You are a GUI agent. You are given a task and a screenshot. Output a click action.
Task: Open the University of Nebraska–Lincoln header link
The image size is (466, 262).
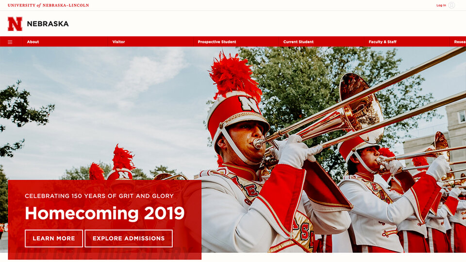[48, 5]
